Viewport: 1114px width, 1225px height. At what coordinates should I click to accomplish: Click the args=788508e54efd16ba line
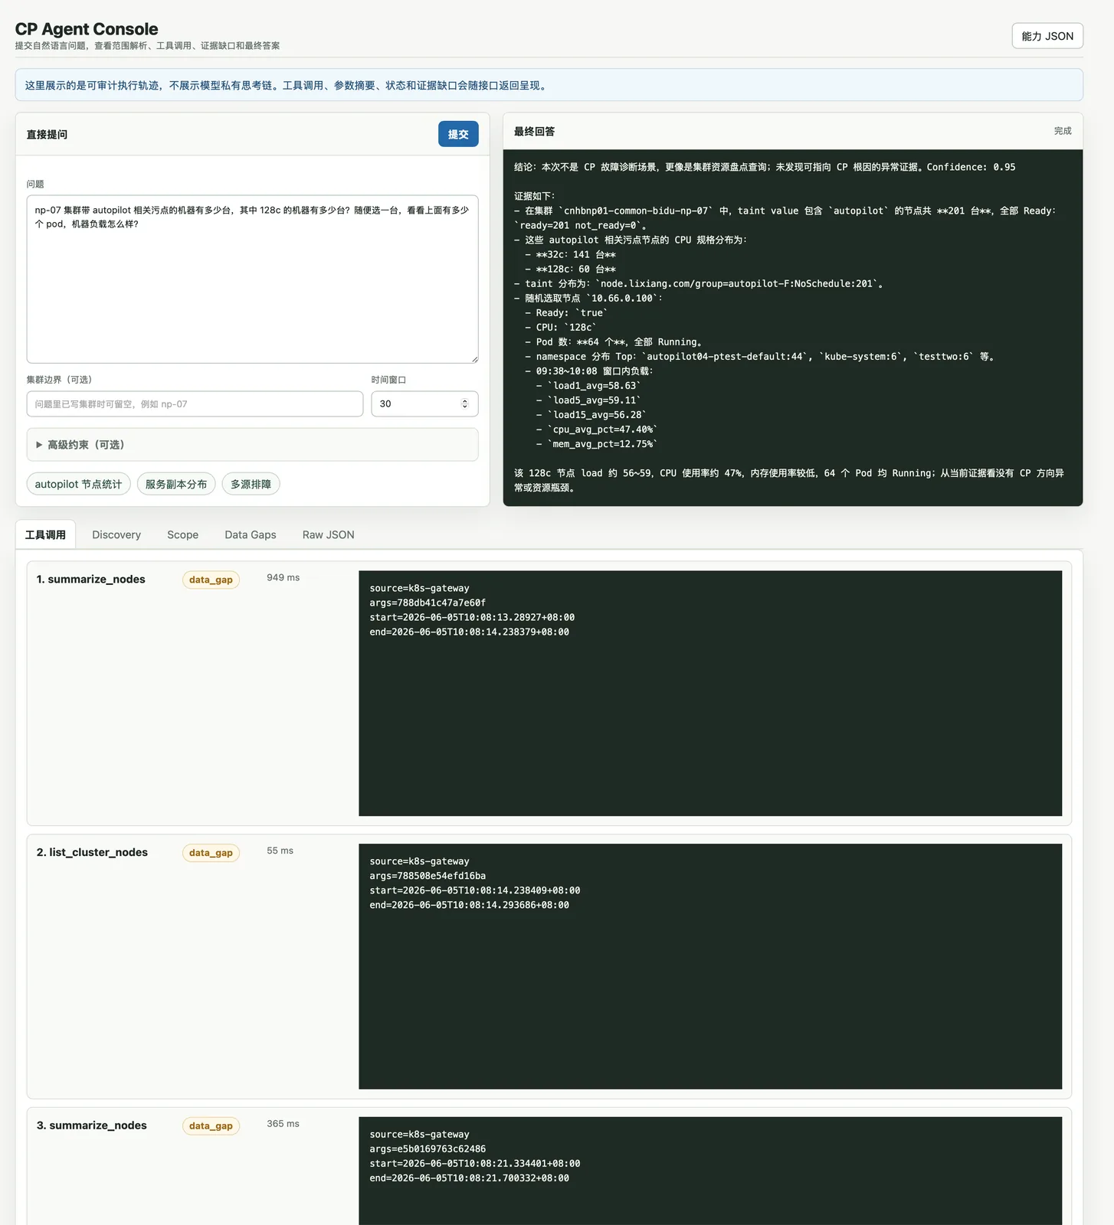428,876
